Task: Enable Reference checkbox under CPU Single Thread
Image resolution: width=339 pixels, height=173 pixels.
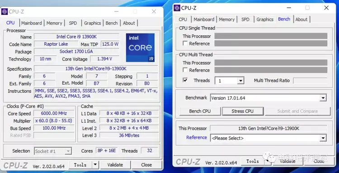Action: pyautogui.click(x=185, y=43)
